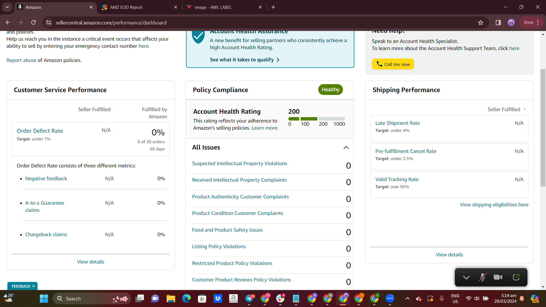The image size is (546, 307).
Task: Open File Explorer from the taskbar
Action: pyautogui.click(x=171, y=298)
